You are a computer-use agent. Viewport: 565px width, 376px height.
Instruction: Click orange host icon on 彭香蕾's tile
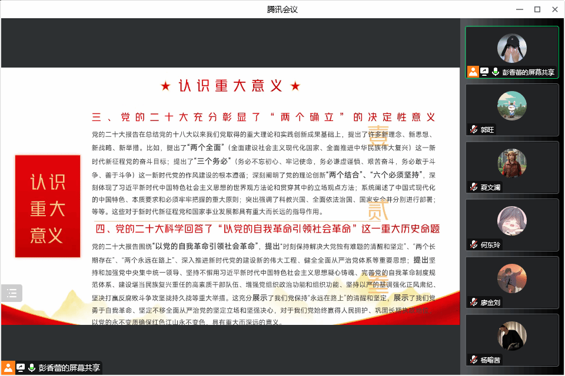473,72
